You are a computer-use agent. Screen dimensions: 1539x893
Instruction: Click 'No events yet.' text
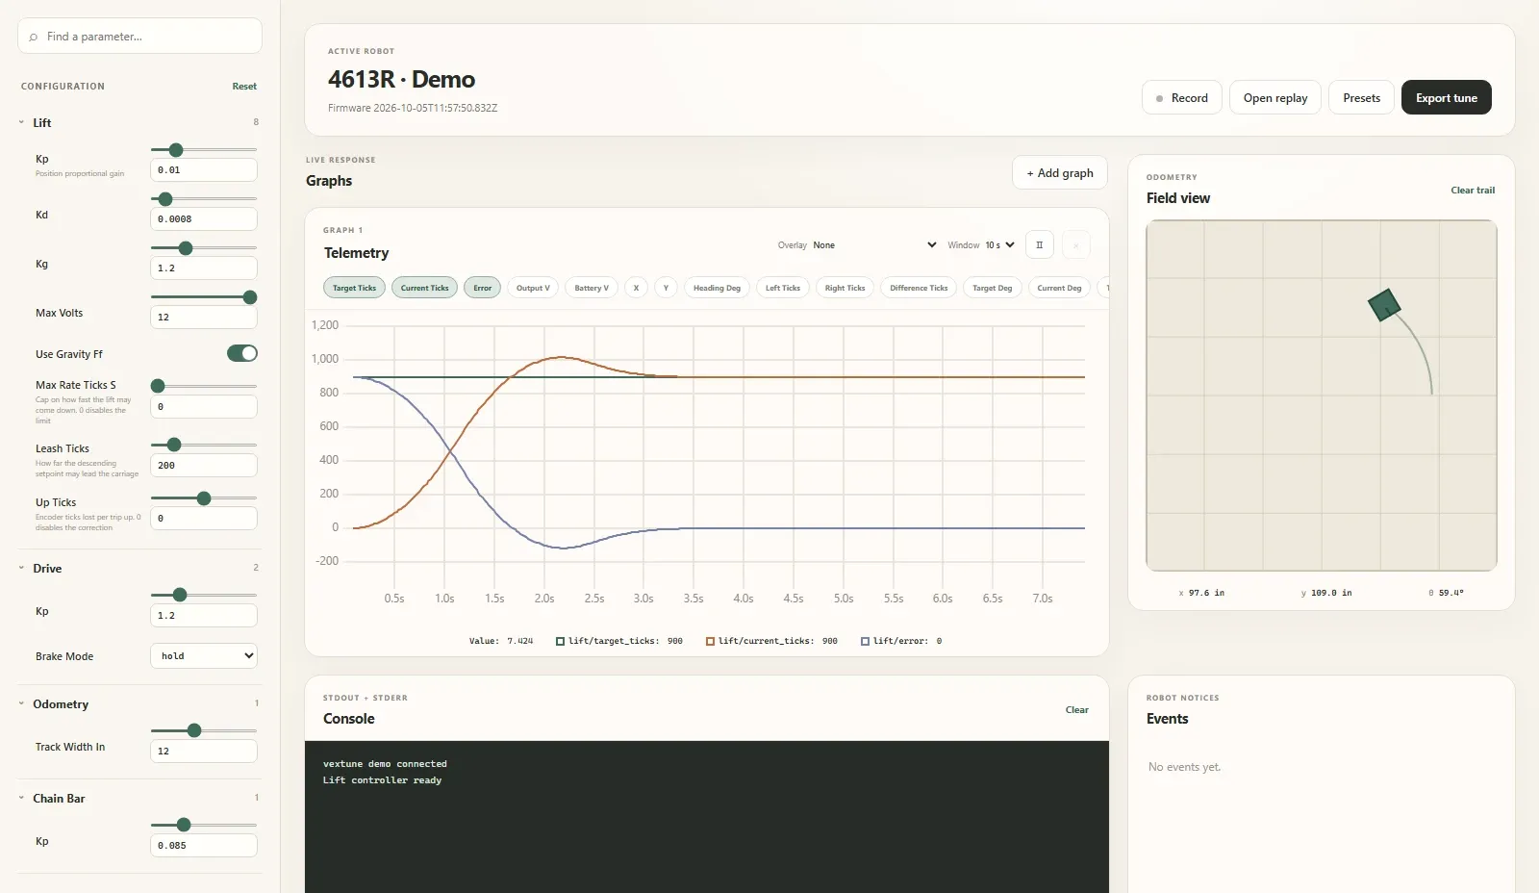tap(1184, 767)
